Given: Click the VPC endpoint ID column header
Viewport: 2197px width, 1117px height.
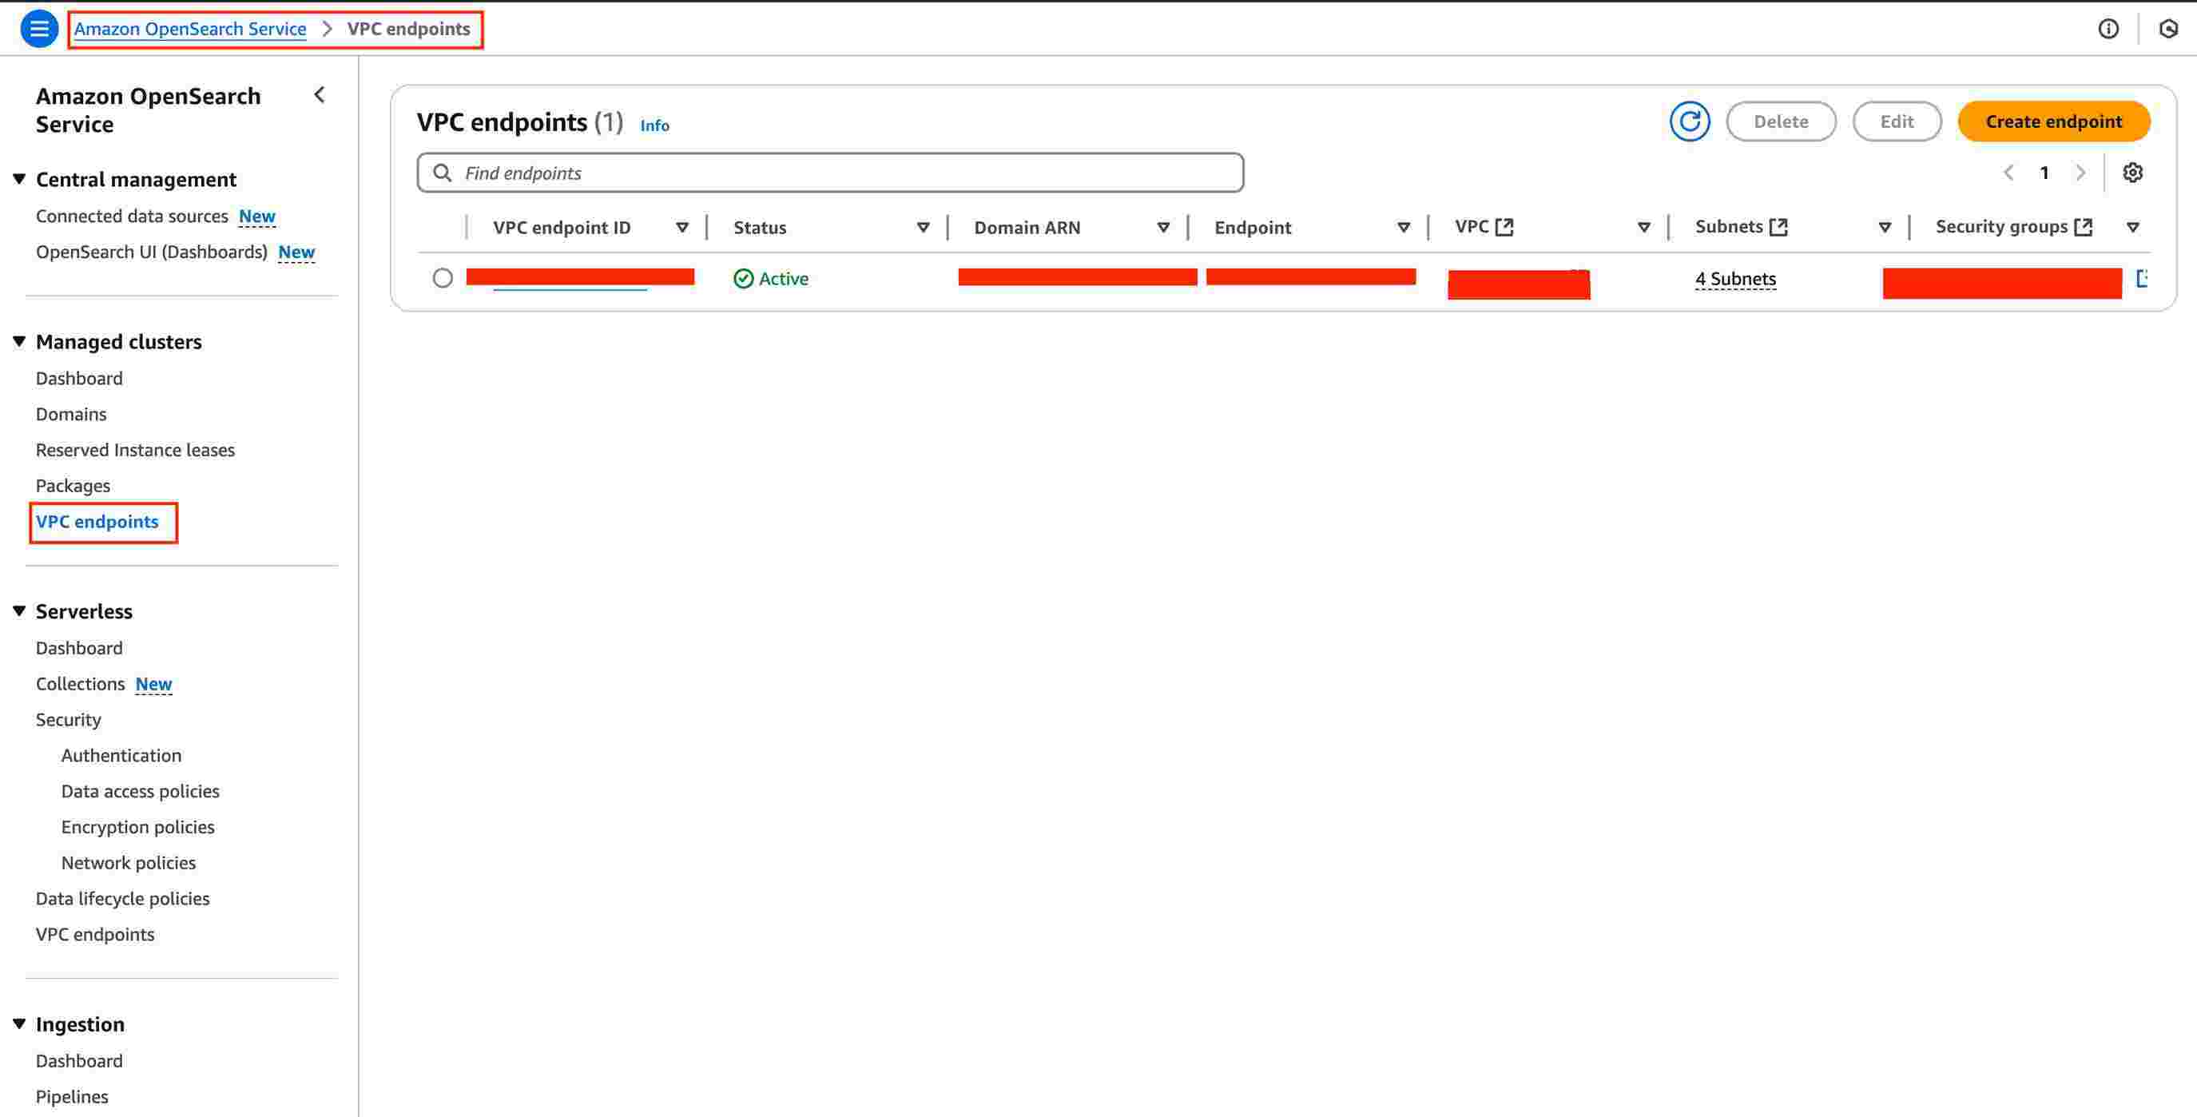Looking at the screenshot, I should pyautogui.click(x=562, y=228).
